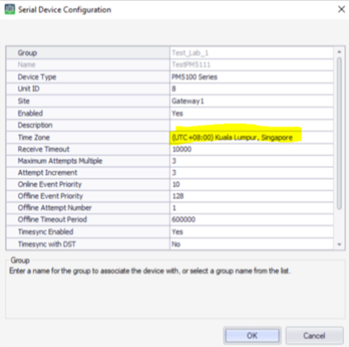Click scrollbar down arrow in property grid
This screenshot has width=349, height=347.
[x=339, y=245]
